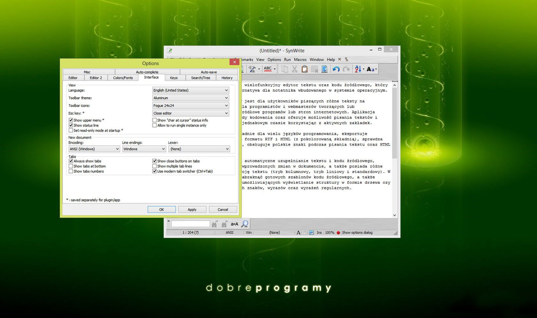Enable 'Show tabs numbers' checkbox

coord(71,171)
